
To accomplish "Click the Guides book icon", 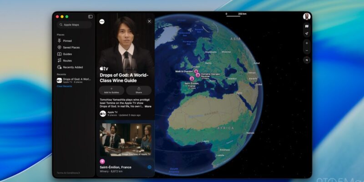I will (59, 54).
